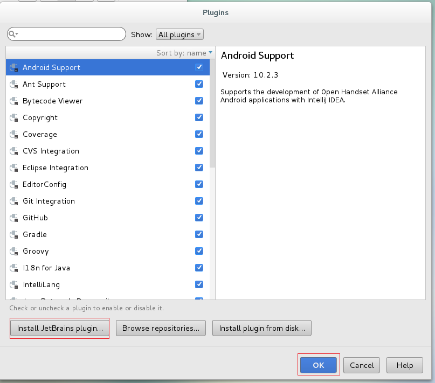The width and height of the screenshot is (435, 383).
Task: Disable the Gradle plugin checkbox
Action: pyautogui.click(x=199, y=234)
